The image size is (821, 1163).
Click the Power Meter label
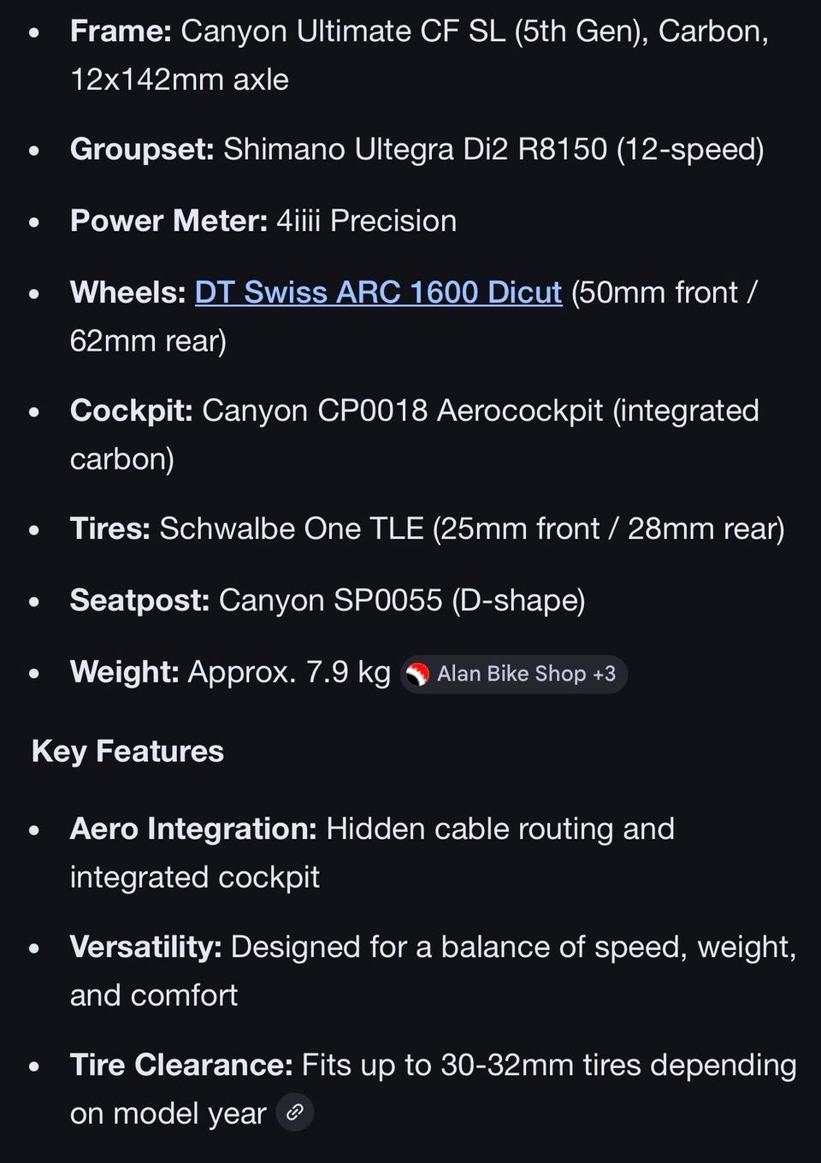pos(169,221)
